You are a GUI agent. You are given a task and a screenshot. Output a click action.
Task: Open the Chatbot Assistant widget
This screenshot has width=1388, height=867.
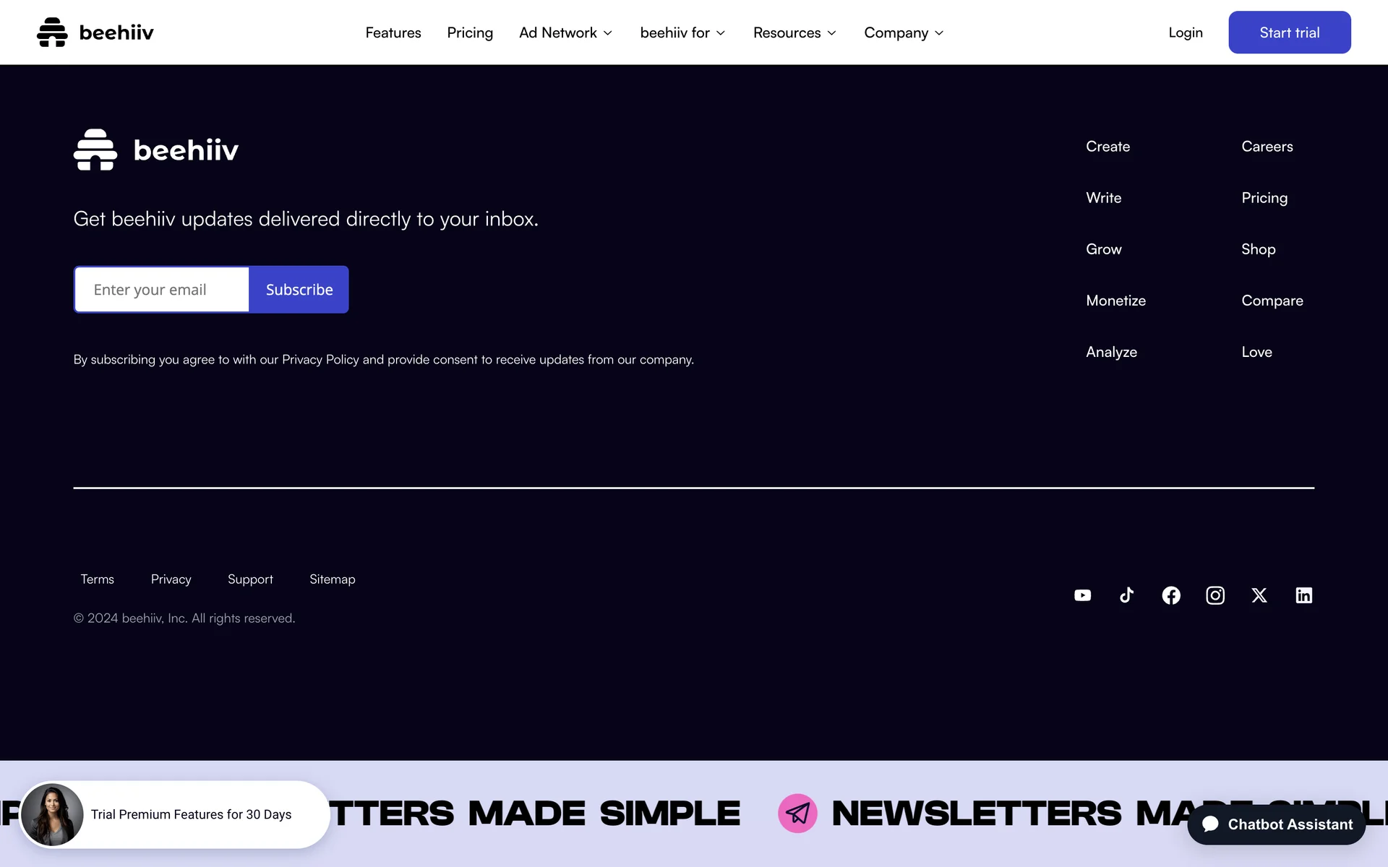pyautogui.click(x=1277, y=824)
